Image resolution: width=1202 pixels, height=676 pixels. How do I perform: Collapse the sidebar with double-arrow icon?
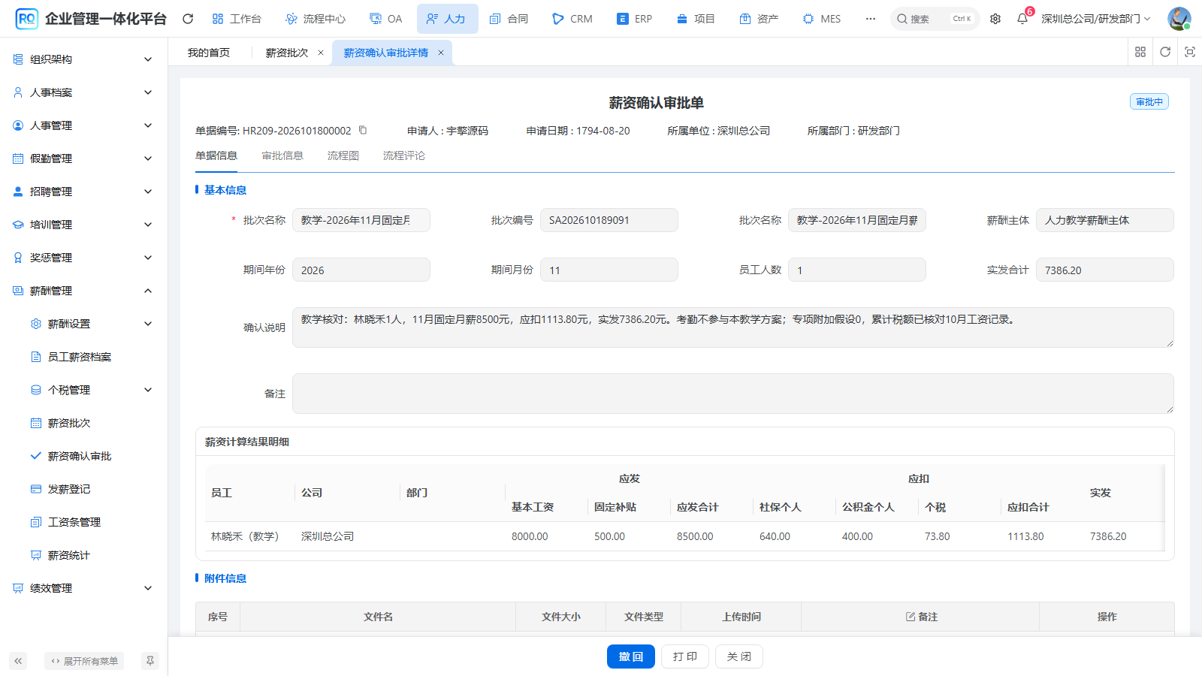tap(18, 661)
